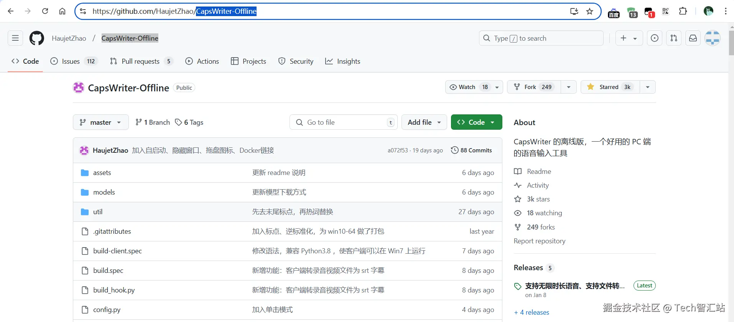
Task: Open the Insights tab
Action: (342, 61)
